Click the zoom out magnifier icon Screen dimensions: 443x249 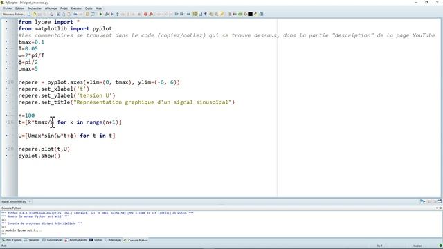pyautogui.click(x=216, y=14)
